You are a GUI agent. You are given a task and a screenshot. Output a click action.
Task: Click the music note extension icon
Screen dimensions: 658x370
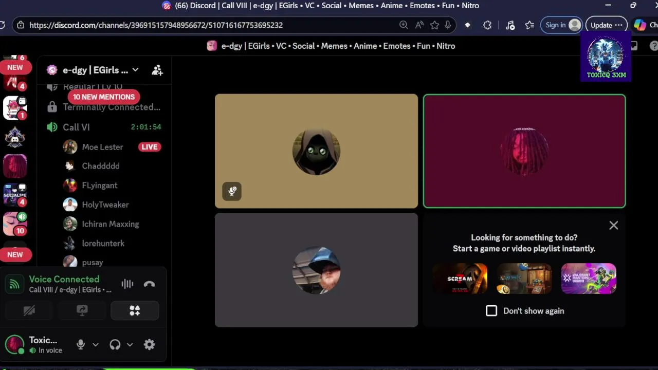click(510, 25)
